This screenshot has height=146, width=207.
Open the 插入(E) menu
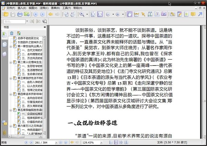[x=22, y=8]
